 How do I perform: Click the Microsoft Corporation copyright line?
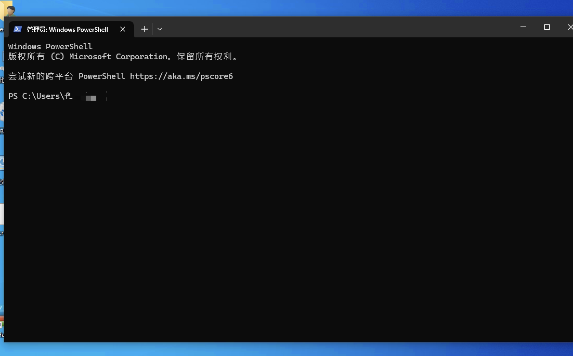[122, 57]
